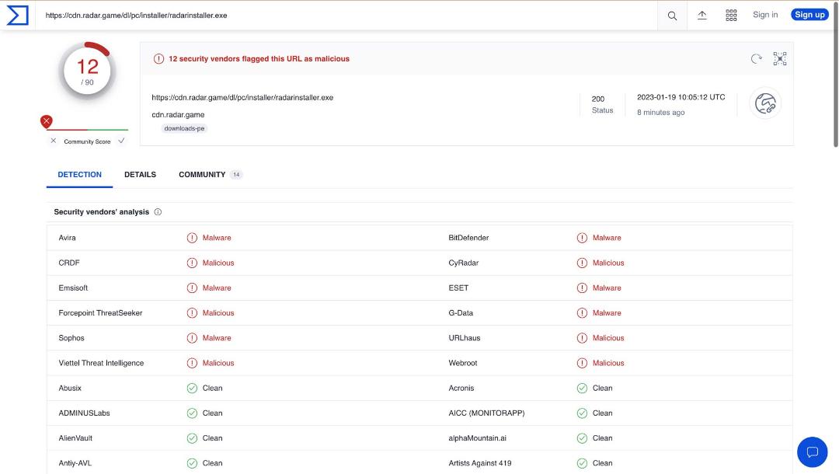Click the globe link icon
Image resolution: width=839 pixels, height=474 pixels.
pos(765,103)
